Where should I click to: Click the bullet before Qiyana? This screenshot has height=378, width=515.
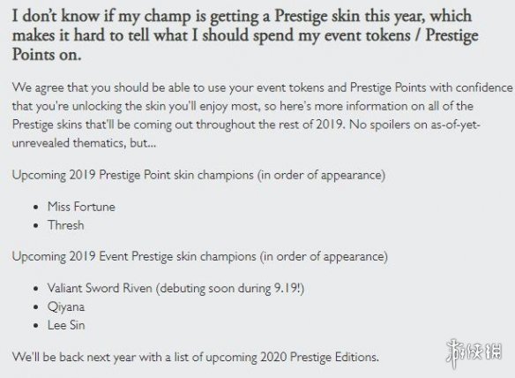[x=36, y=307]
